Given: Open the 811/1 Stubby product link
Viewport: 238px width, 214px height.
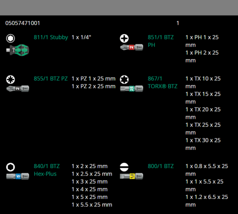Looking at the screenshot, I should [x=51, y=37].
